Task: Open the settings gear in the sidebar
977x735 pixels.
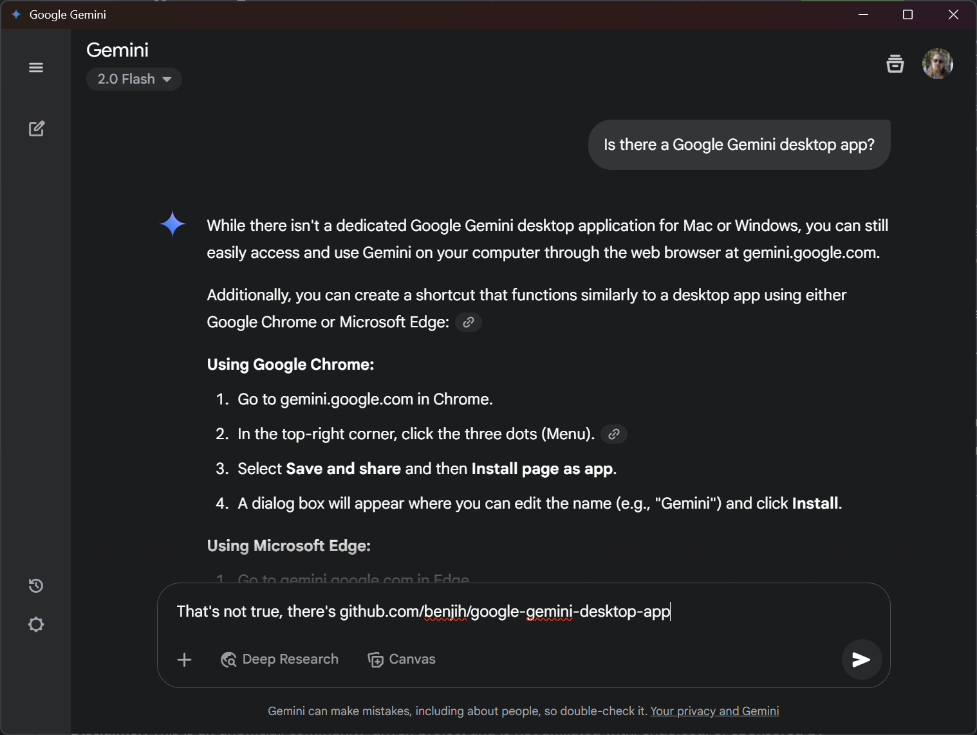Action: coord(36,624)
